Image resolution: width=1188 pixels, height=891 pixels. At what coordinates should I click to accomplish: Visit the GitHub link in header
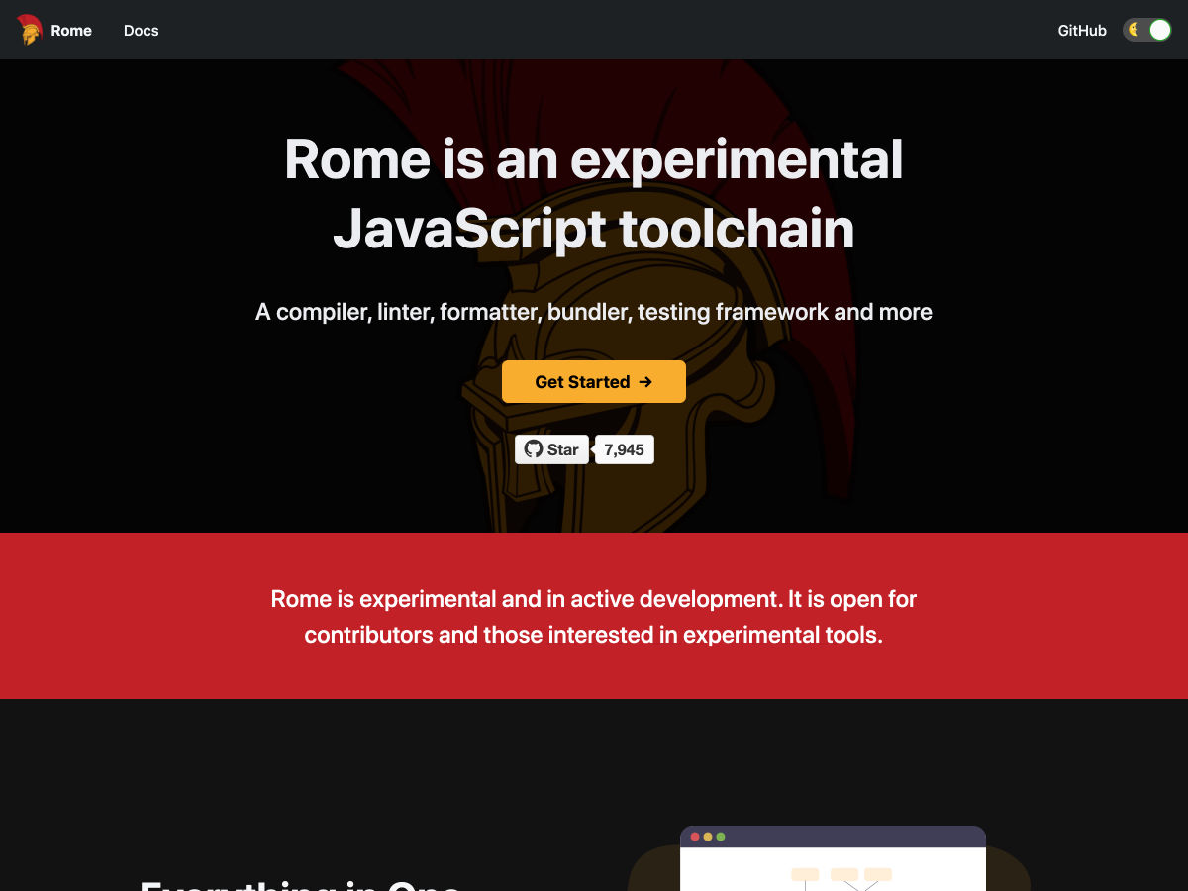pyautogui.click(x=1082, y=31)
